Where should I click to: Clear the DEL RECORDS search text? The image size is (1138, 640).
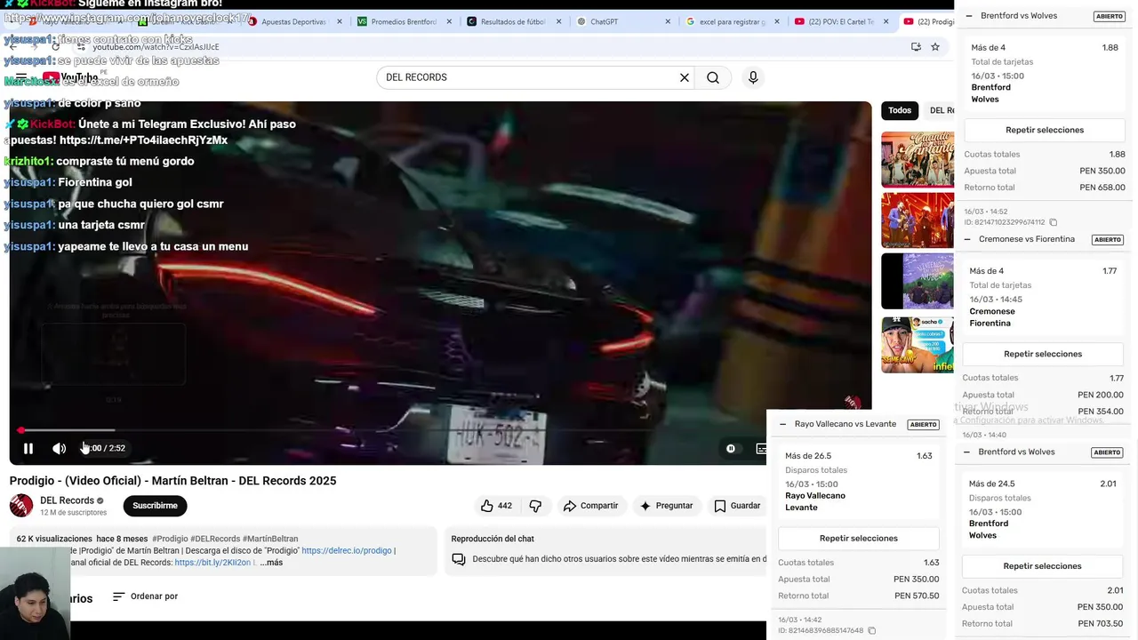(x=685, y=77)
